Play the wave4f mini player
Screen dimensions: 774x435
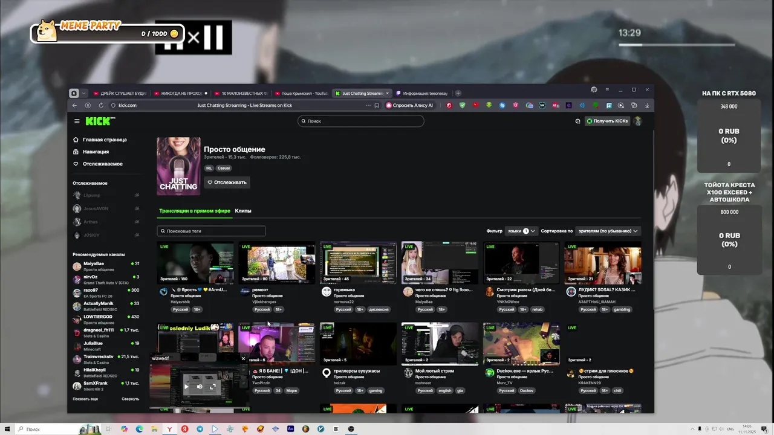click(x=186, y=387)
